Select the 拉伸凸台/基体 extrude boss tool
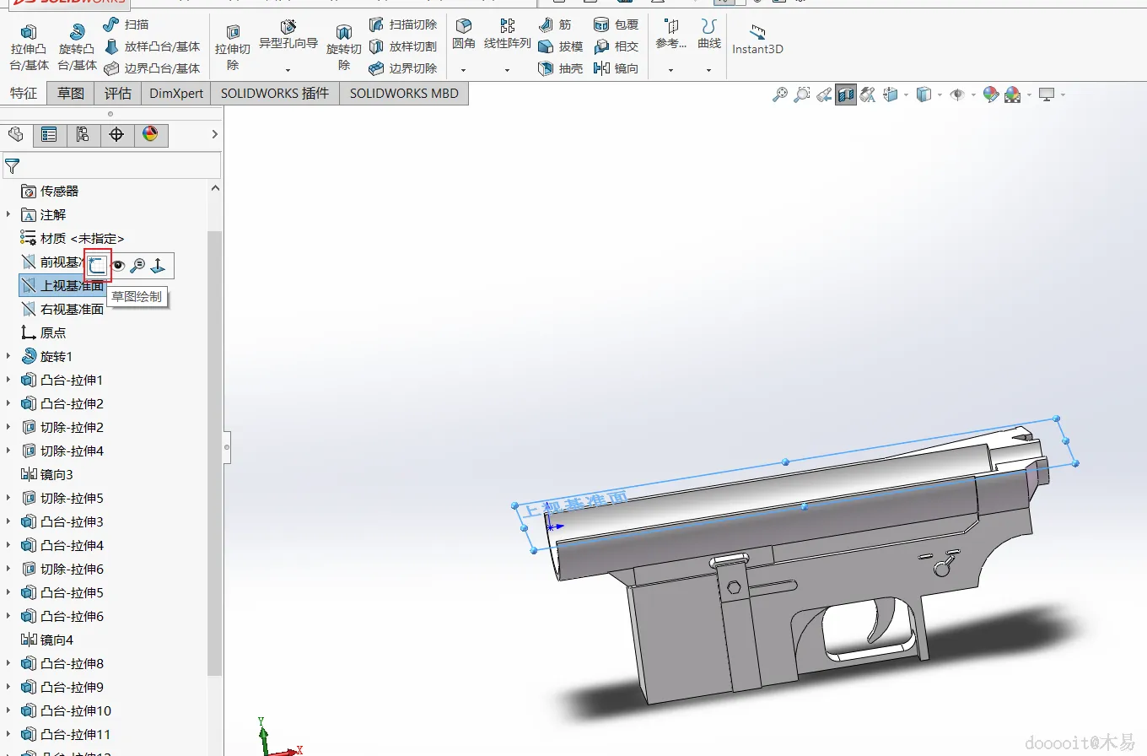1147x756 pixels. (29, 47)
